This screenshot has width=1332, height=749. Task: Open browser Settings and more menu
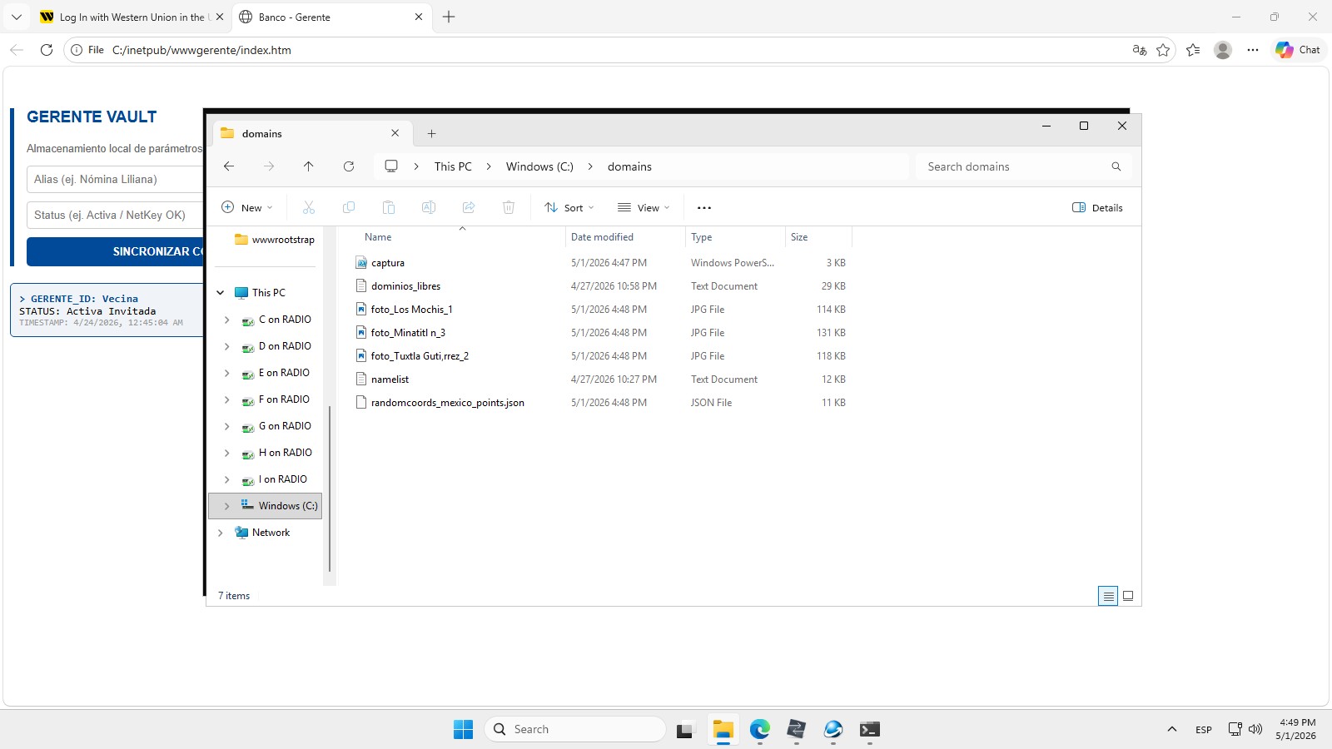point(1253,50)
